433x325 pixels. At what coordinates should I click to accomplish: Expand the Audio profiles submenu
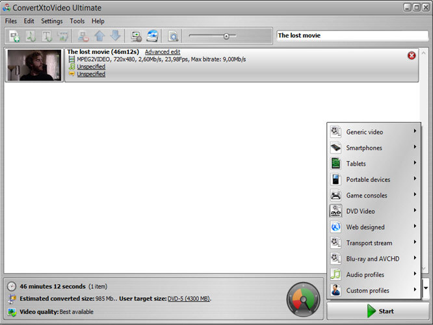coord(374,274)
